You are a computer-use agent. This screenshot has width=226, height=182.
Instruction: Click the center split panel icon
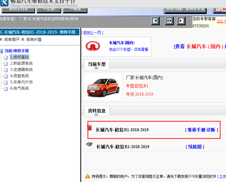point(169,21)
